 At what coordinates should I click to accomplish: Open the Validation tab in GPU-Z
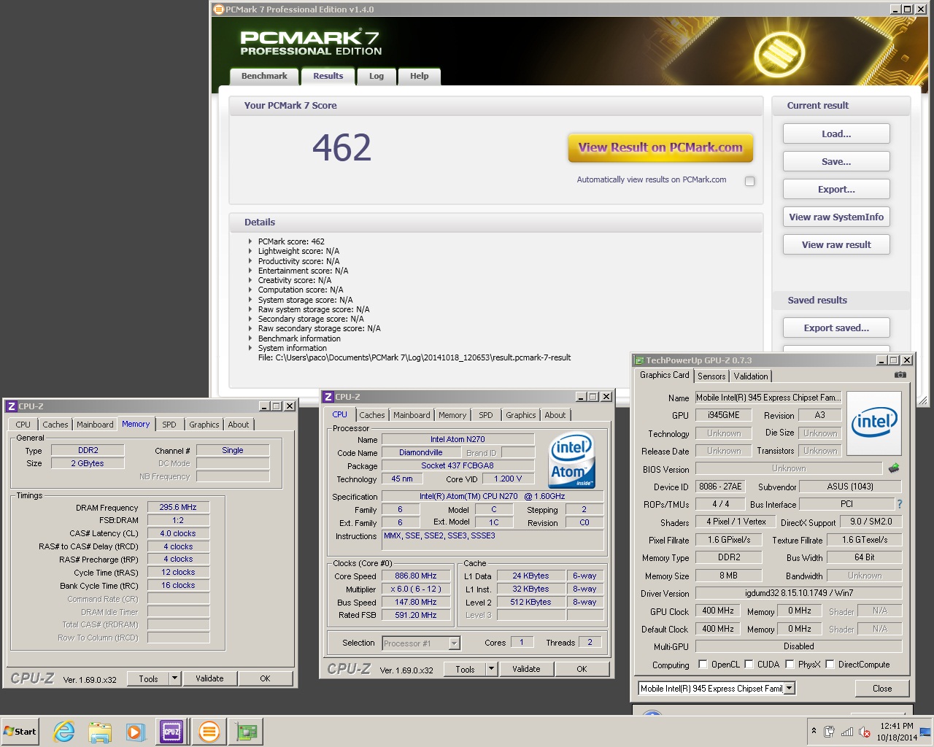751,376
